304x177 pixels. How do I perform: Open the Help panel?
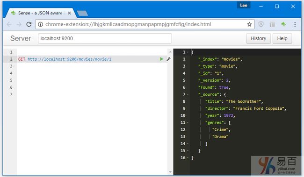pyautogui.click(x=282, y=38)
